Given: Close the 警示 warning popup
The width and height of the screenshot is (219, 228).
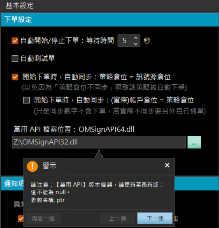Looking at the screenshot, I should coord(167,165).
